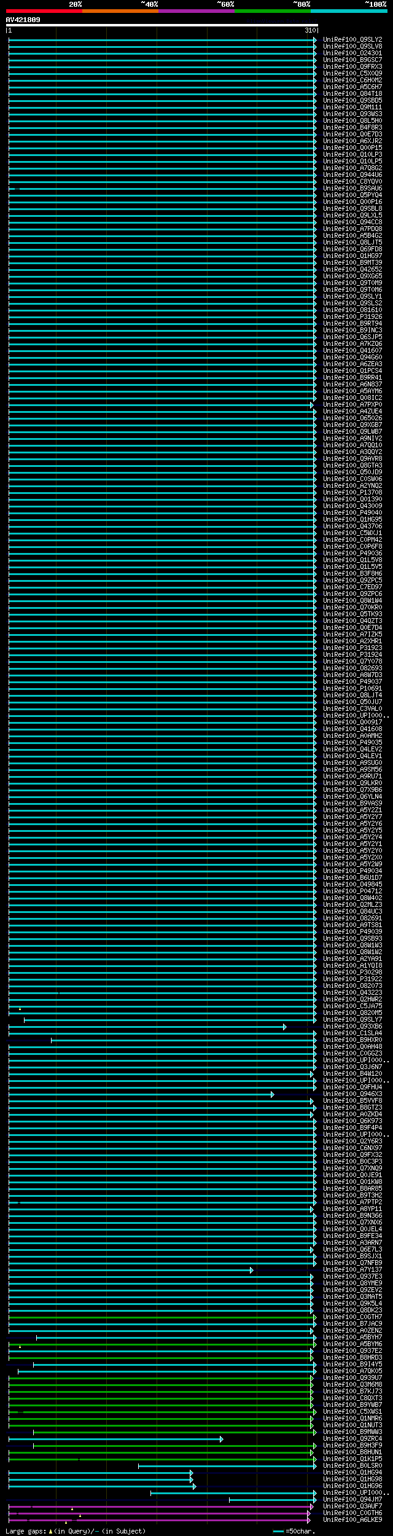Click label UniRef100_B9H3F9
Image resolution: width=393 pixels, height=1536 pixels.
[352, 1446]
